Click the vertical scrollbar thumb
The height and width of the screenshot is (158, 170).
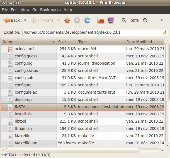pyautogui.click(x=167, y=72)
